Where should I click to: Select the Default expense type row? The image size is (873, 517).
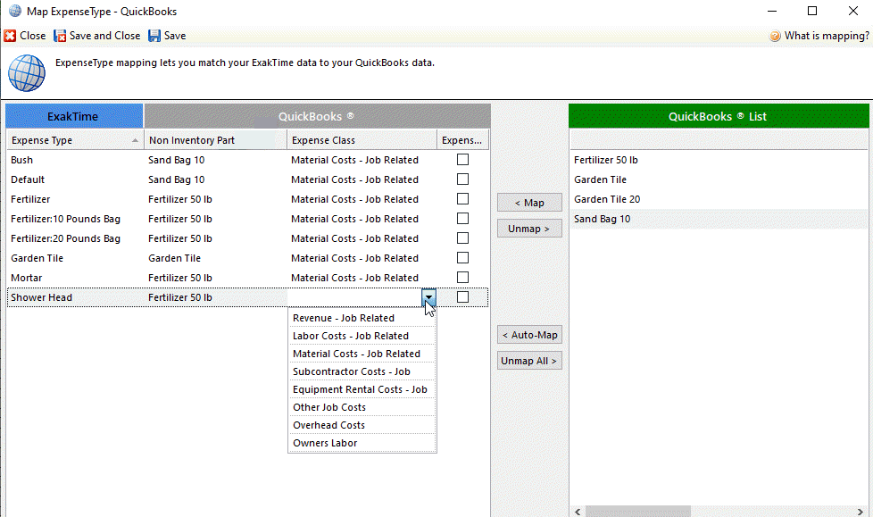coord(28,179)
